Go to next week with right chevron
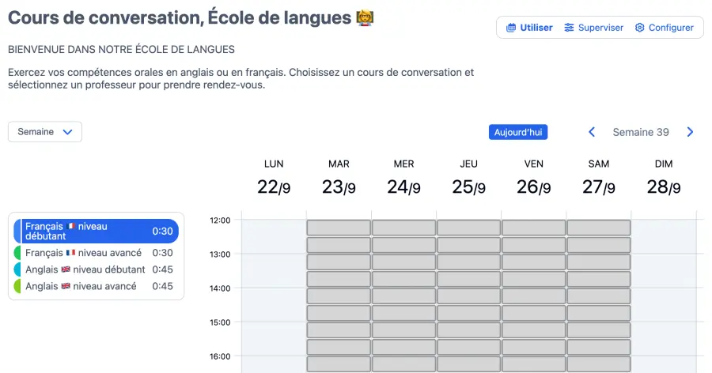712x373 pixels. coord(690,132)
